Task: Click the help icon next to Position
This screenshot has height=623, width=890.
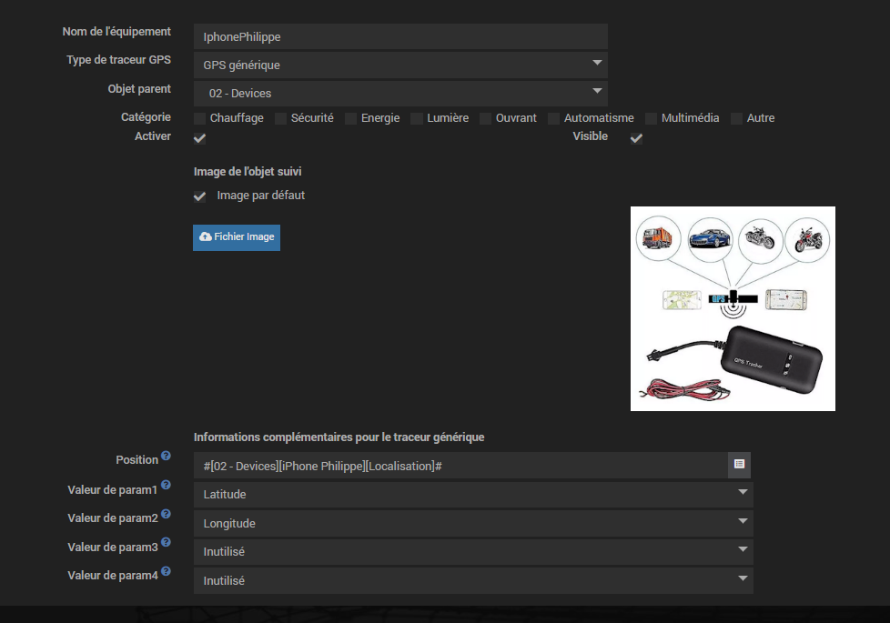Action: click(x=166, y=456)
